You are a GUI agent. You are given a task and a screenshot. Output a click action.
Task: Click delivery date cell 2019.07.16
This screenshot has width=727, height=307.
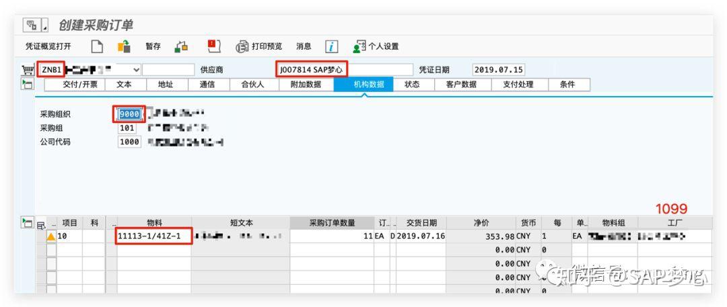(x=421, y=236)
